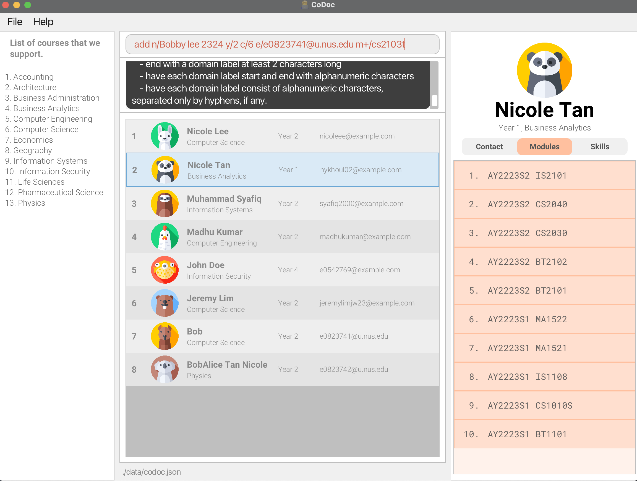Open the File menu

[x=15, y=22]
